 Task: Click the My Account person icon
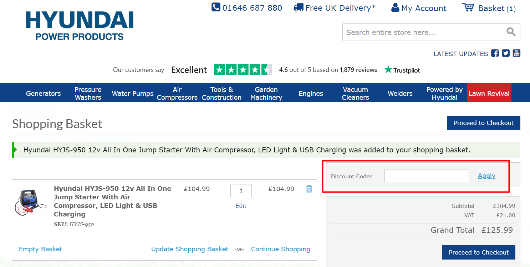point(395,7)
